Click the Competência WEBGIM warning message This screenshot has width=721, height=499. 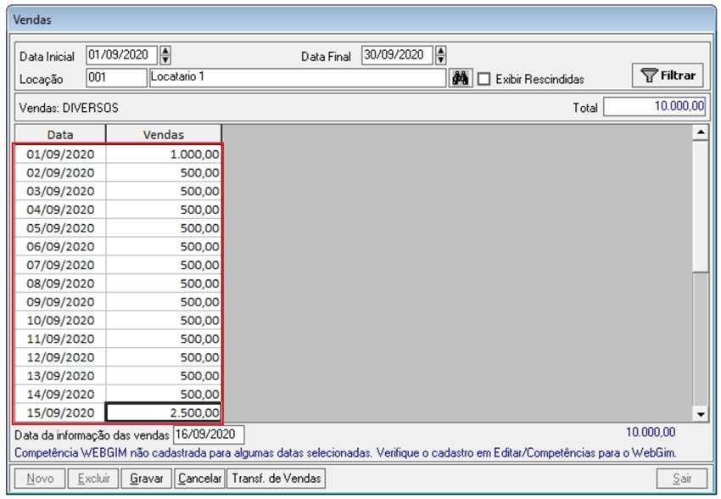(345, 453)
